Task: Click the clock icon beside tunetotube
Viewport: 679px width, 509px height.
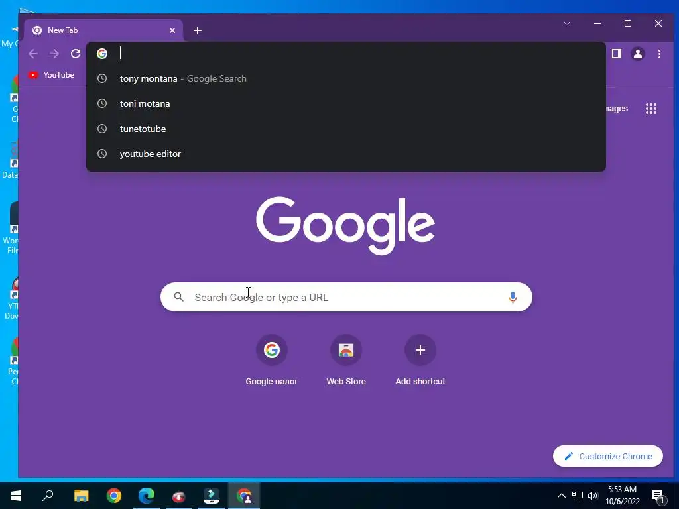Action: [102, 129]
